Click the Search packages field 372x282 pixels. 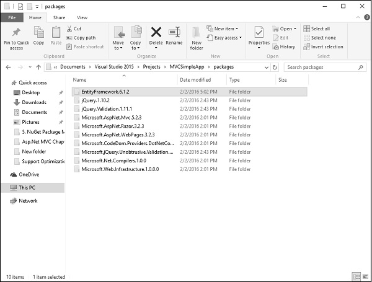point(325,68)
